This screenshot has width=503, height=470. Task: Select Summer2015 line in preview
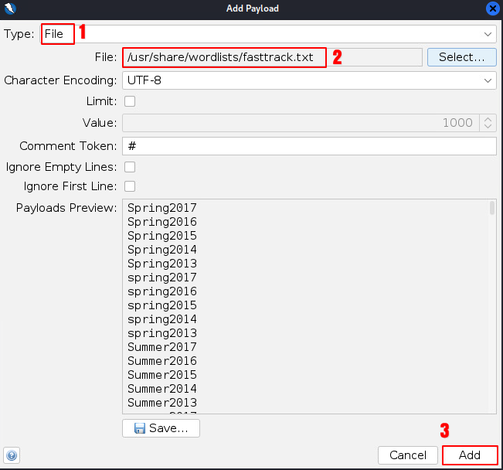point(162,375)
